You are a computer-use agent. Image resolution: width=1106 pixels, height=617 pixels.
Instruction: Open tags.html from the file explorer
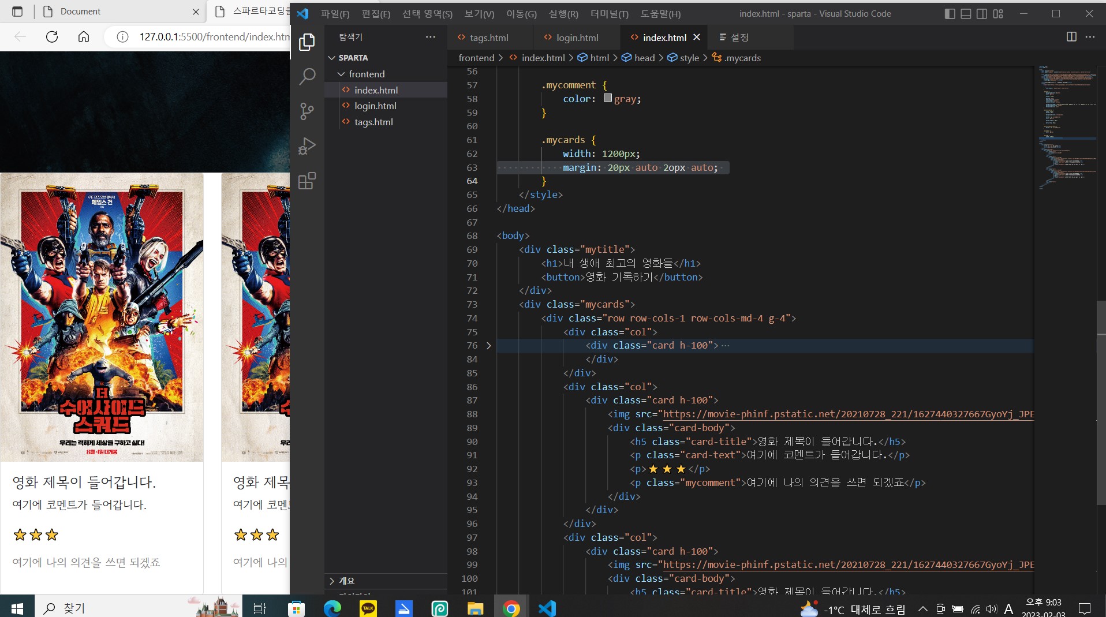point(386,122)
